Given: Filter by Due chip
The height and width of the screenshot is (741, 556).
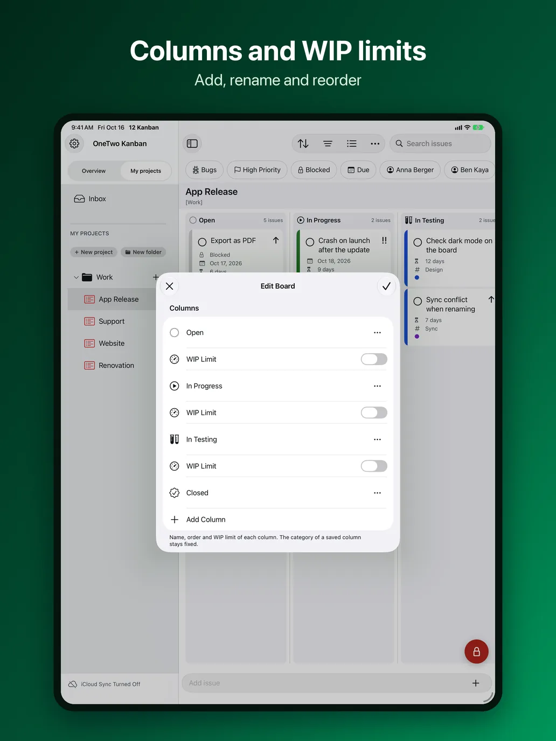Looking at the screenshot, I should [358, 170].
